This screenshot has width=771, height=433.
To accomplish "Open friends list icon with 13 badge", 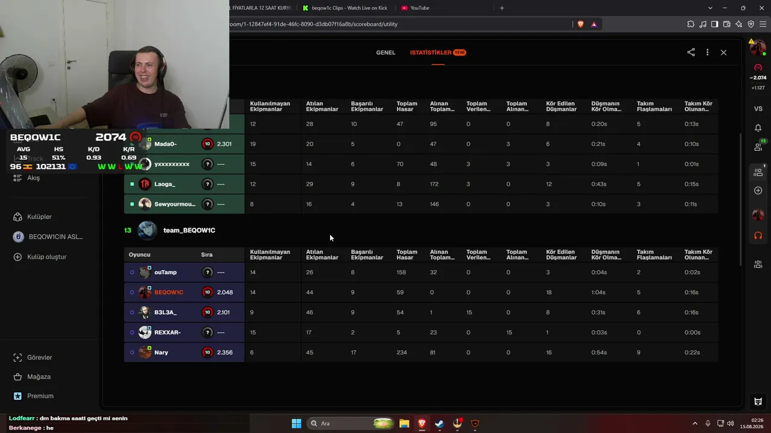I will point(758,146).
